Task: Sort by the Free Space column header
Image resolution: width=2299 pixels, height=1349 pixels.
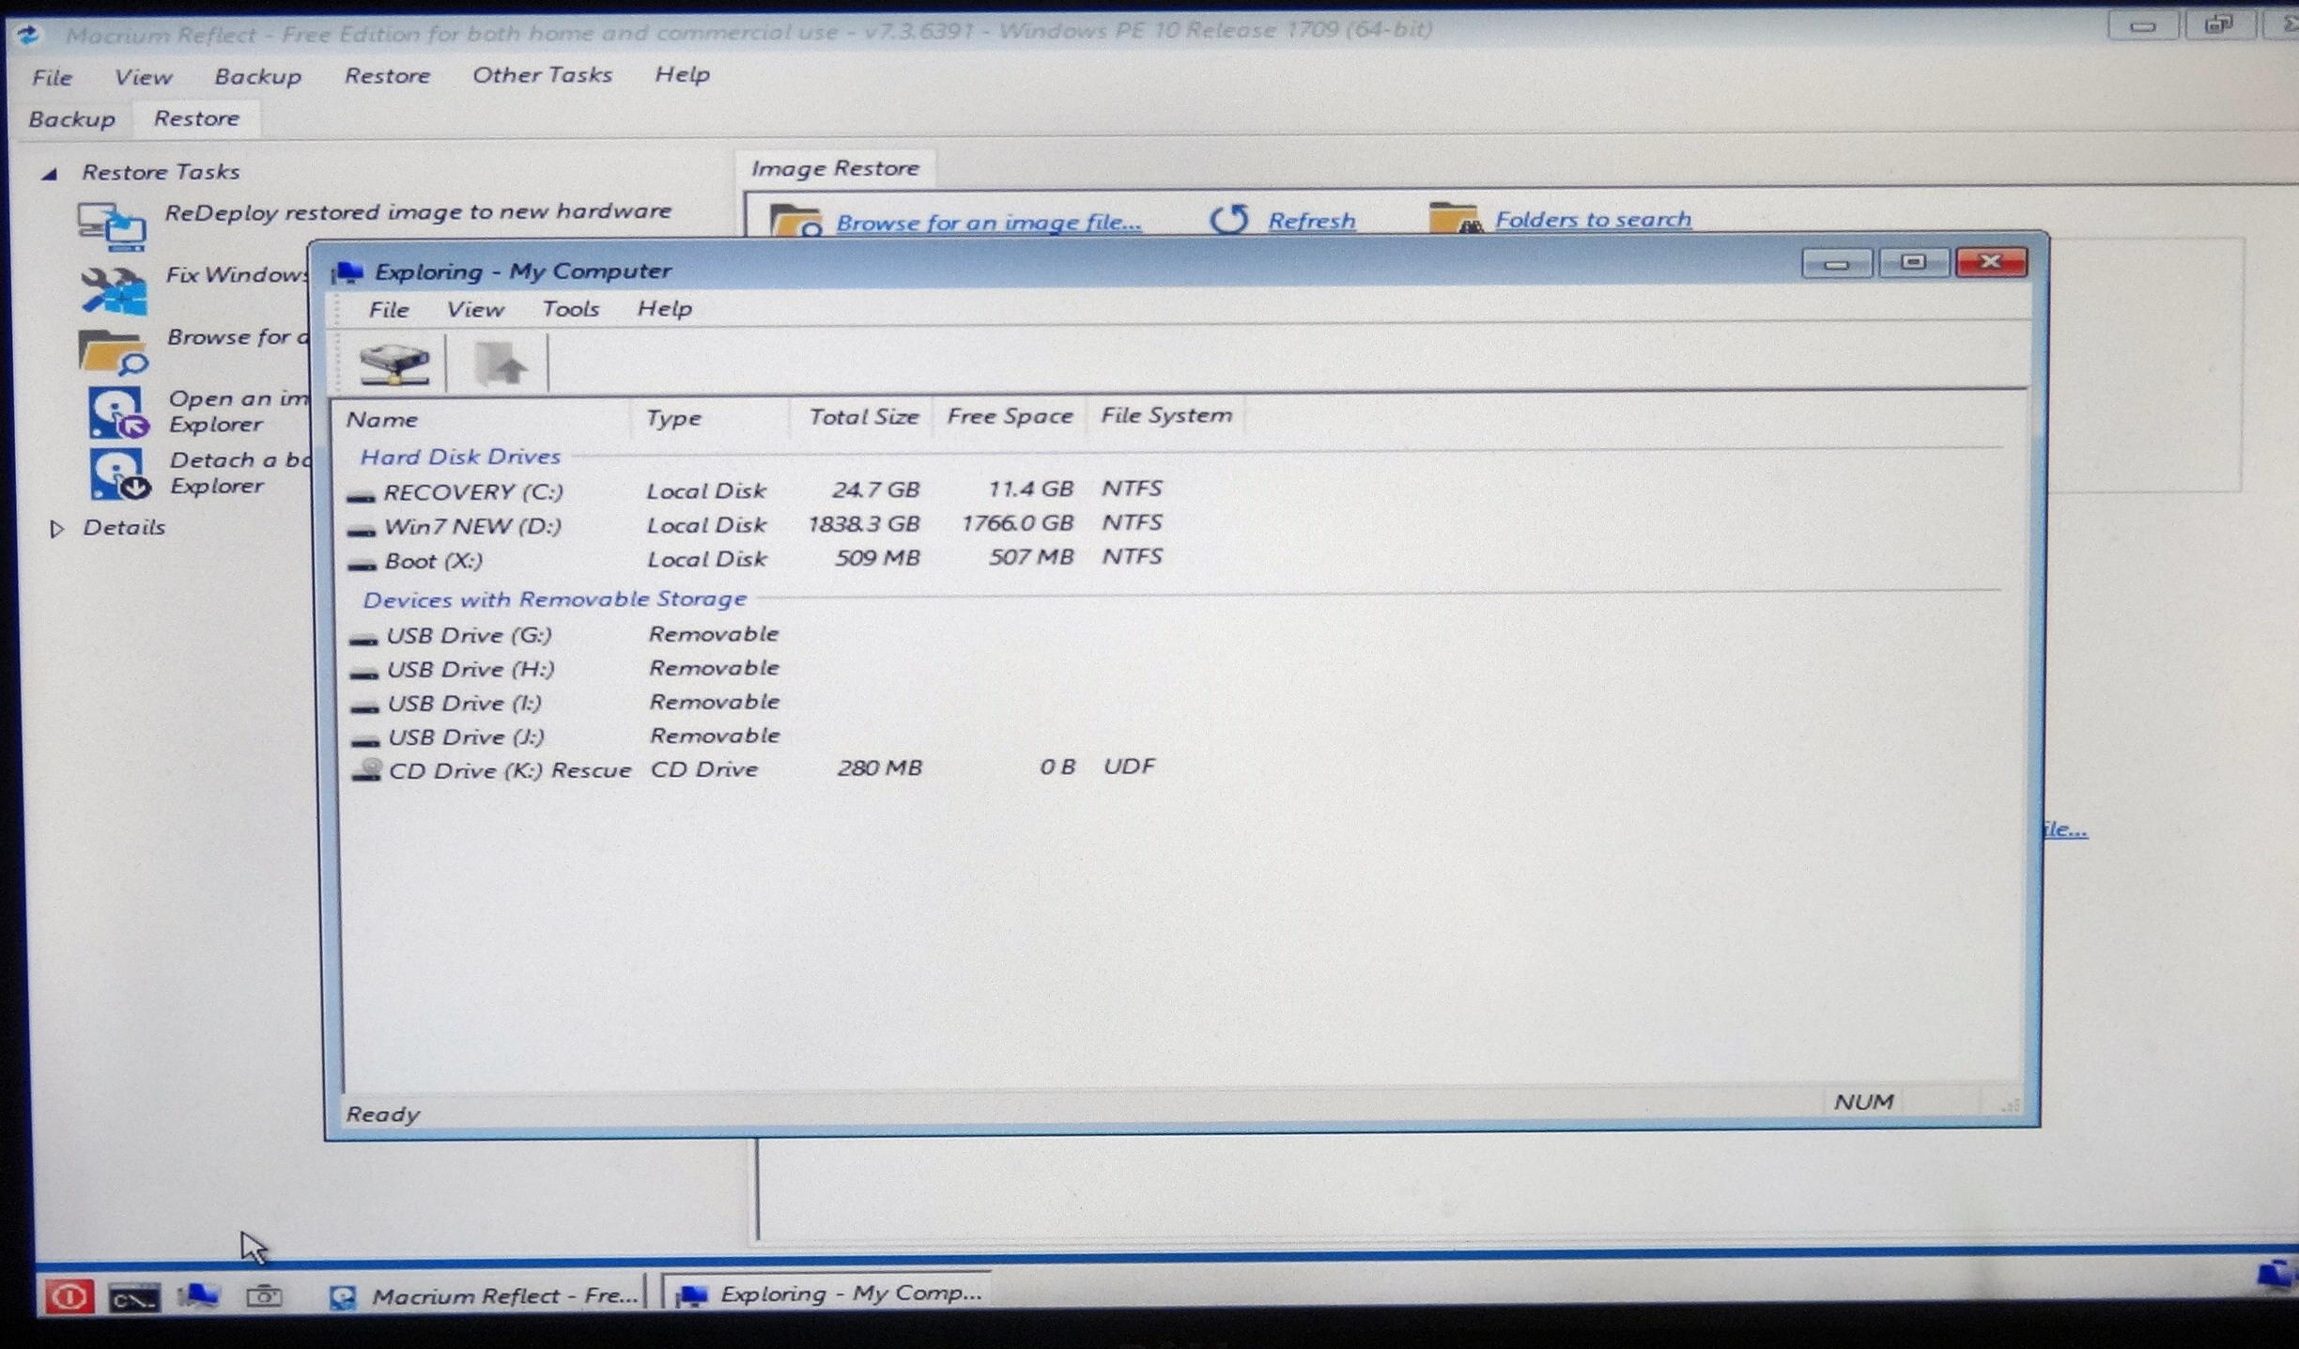Action: [x=1010, y=416]
